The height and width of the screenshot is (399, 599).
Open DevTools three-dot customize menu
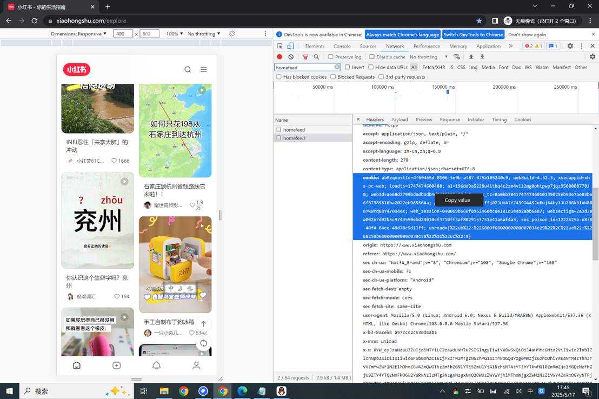pyautogui.click(x=582, y=46)
